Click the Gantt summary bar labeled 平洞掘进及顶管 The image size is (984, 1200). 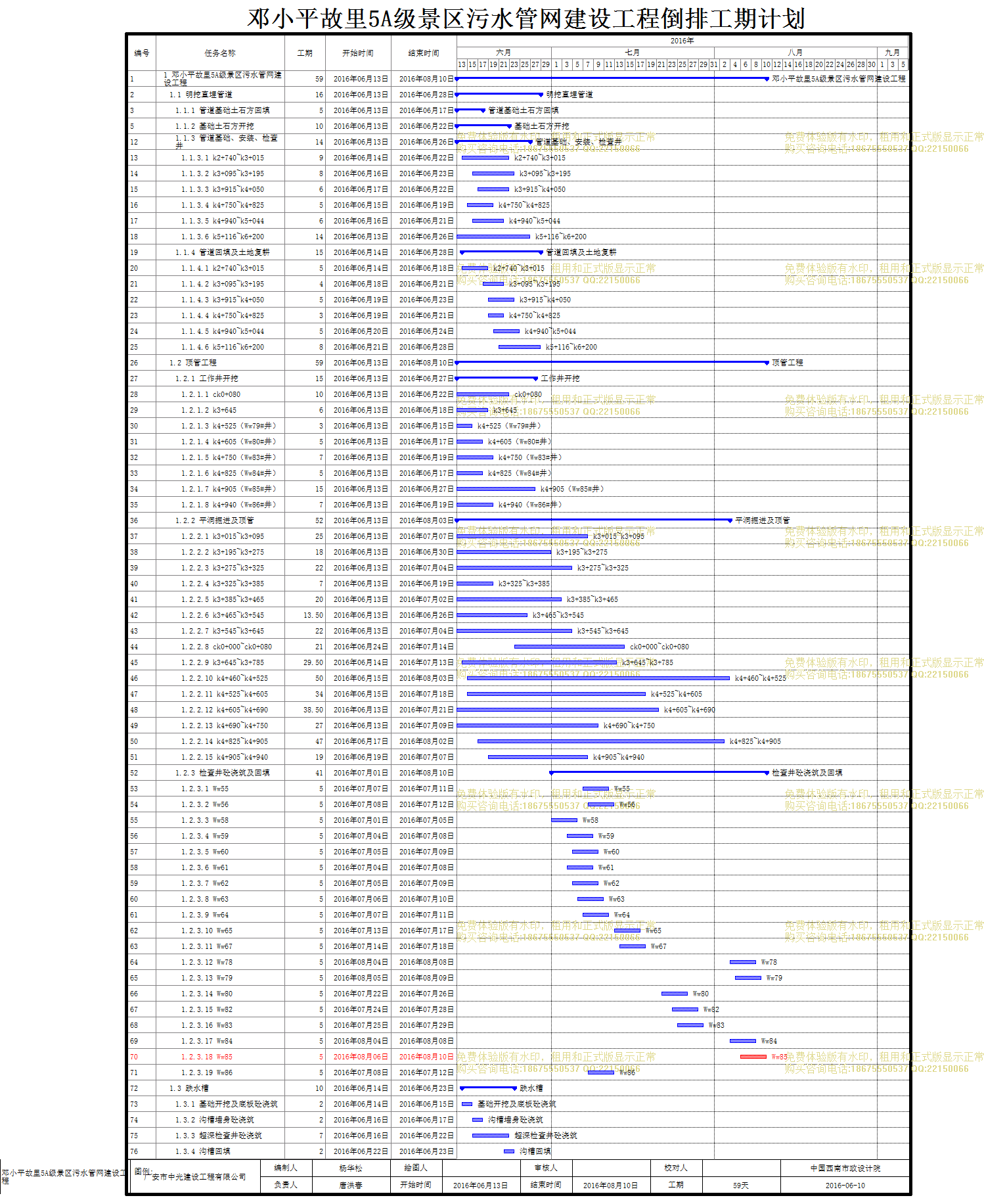pos(594,520)
